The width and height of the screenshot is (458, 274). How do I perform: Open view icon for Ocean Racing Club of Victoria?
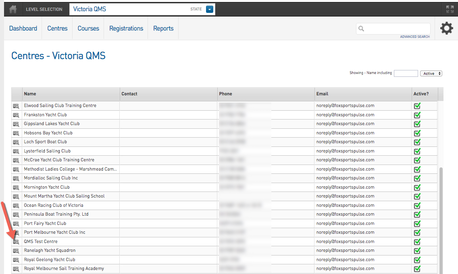click(x=16, y=206)
